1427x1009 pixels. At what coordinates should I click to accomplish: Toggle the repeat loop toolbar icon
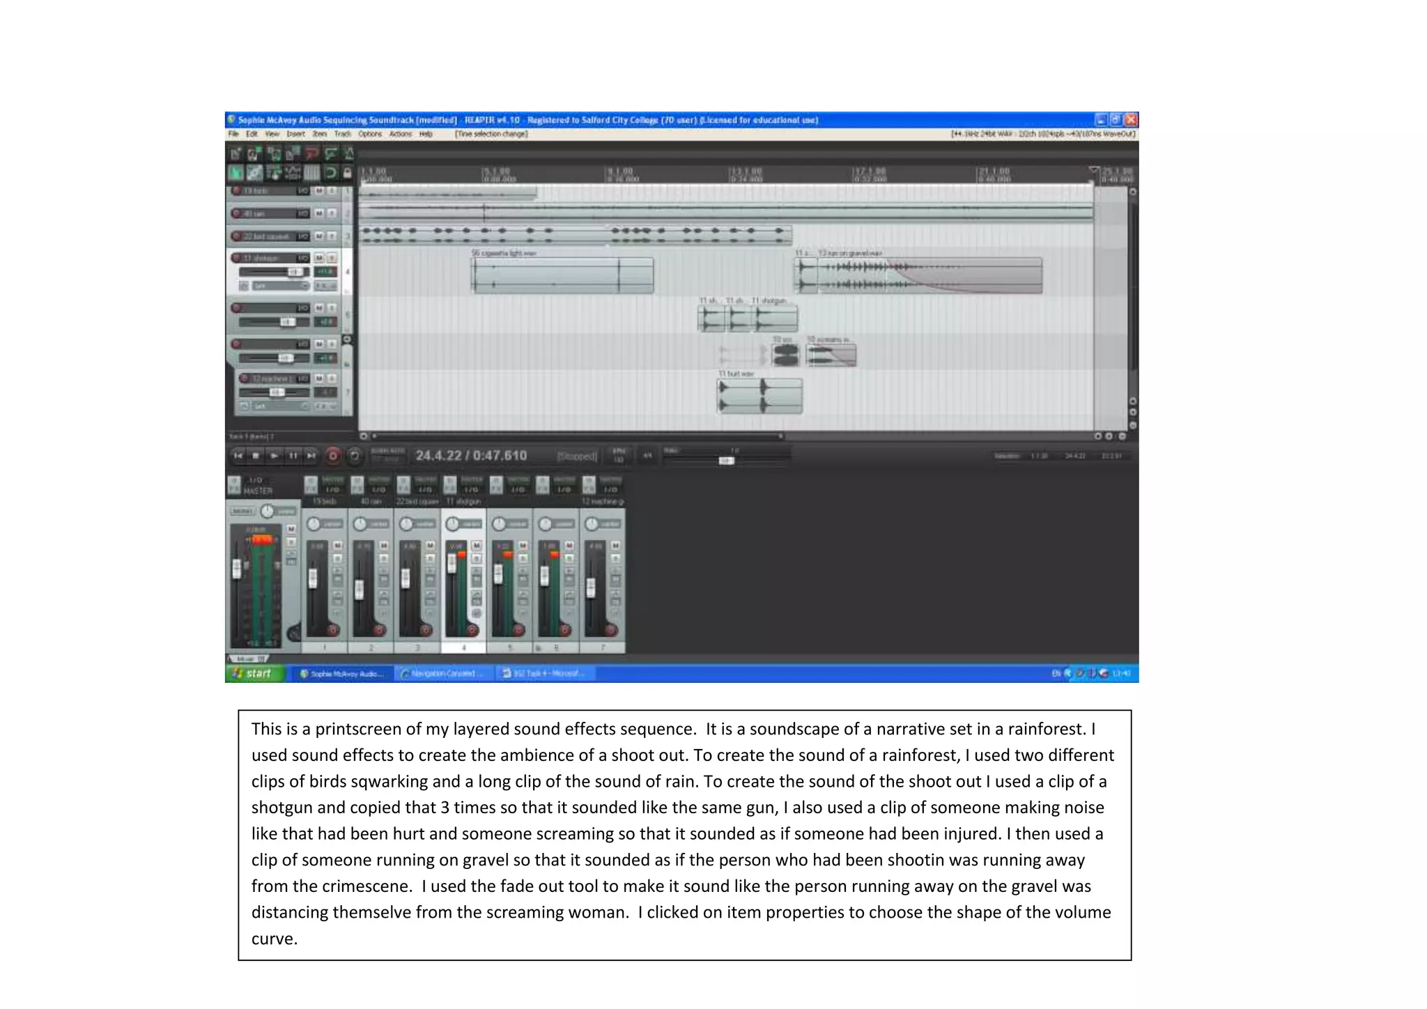330,173
